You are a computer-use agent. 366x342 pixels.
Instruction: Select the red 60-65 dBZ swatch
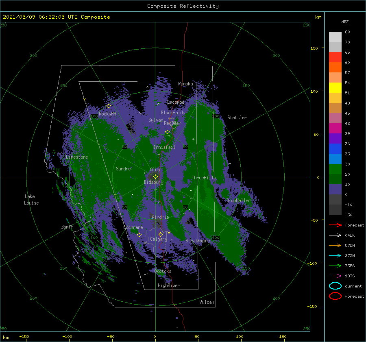tap(335, 57)
